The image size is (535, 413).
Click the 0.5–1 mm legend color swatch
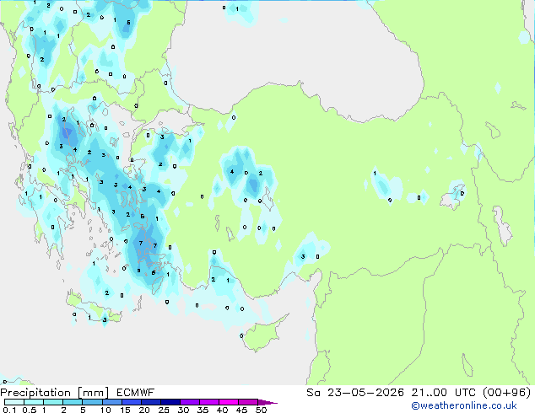pyautogui.click(x=34, y=402)
